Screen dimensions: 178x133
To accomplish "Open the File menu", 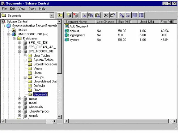I will (x=4, y=9).
